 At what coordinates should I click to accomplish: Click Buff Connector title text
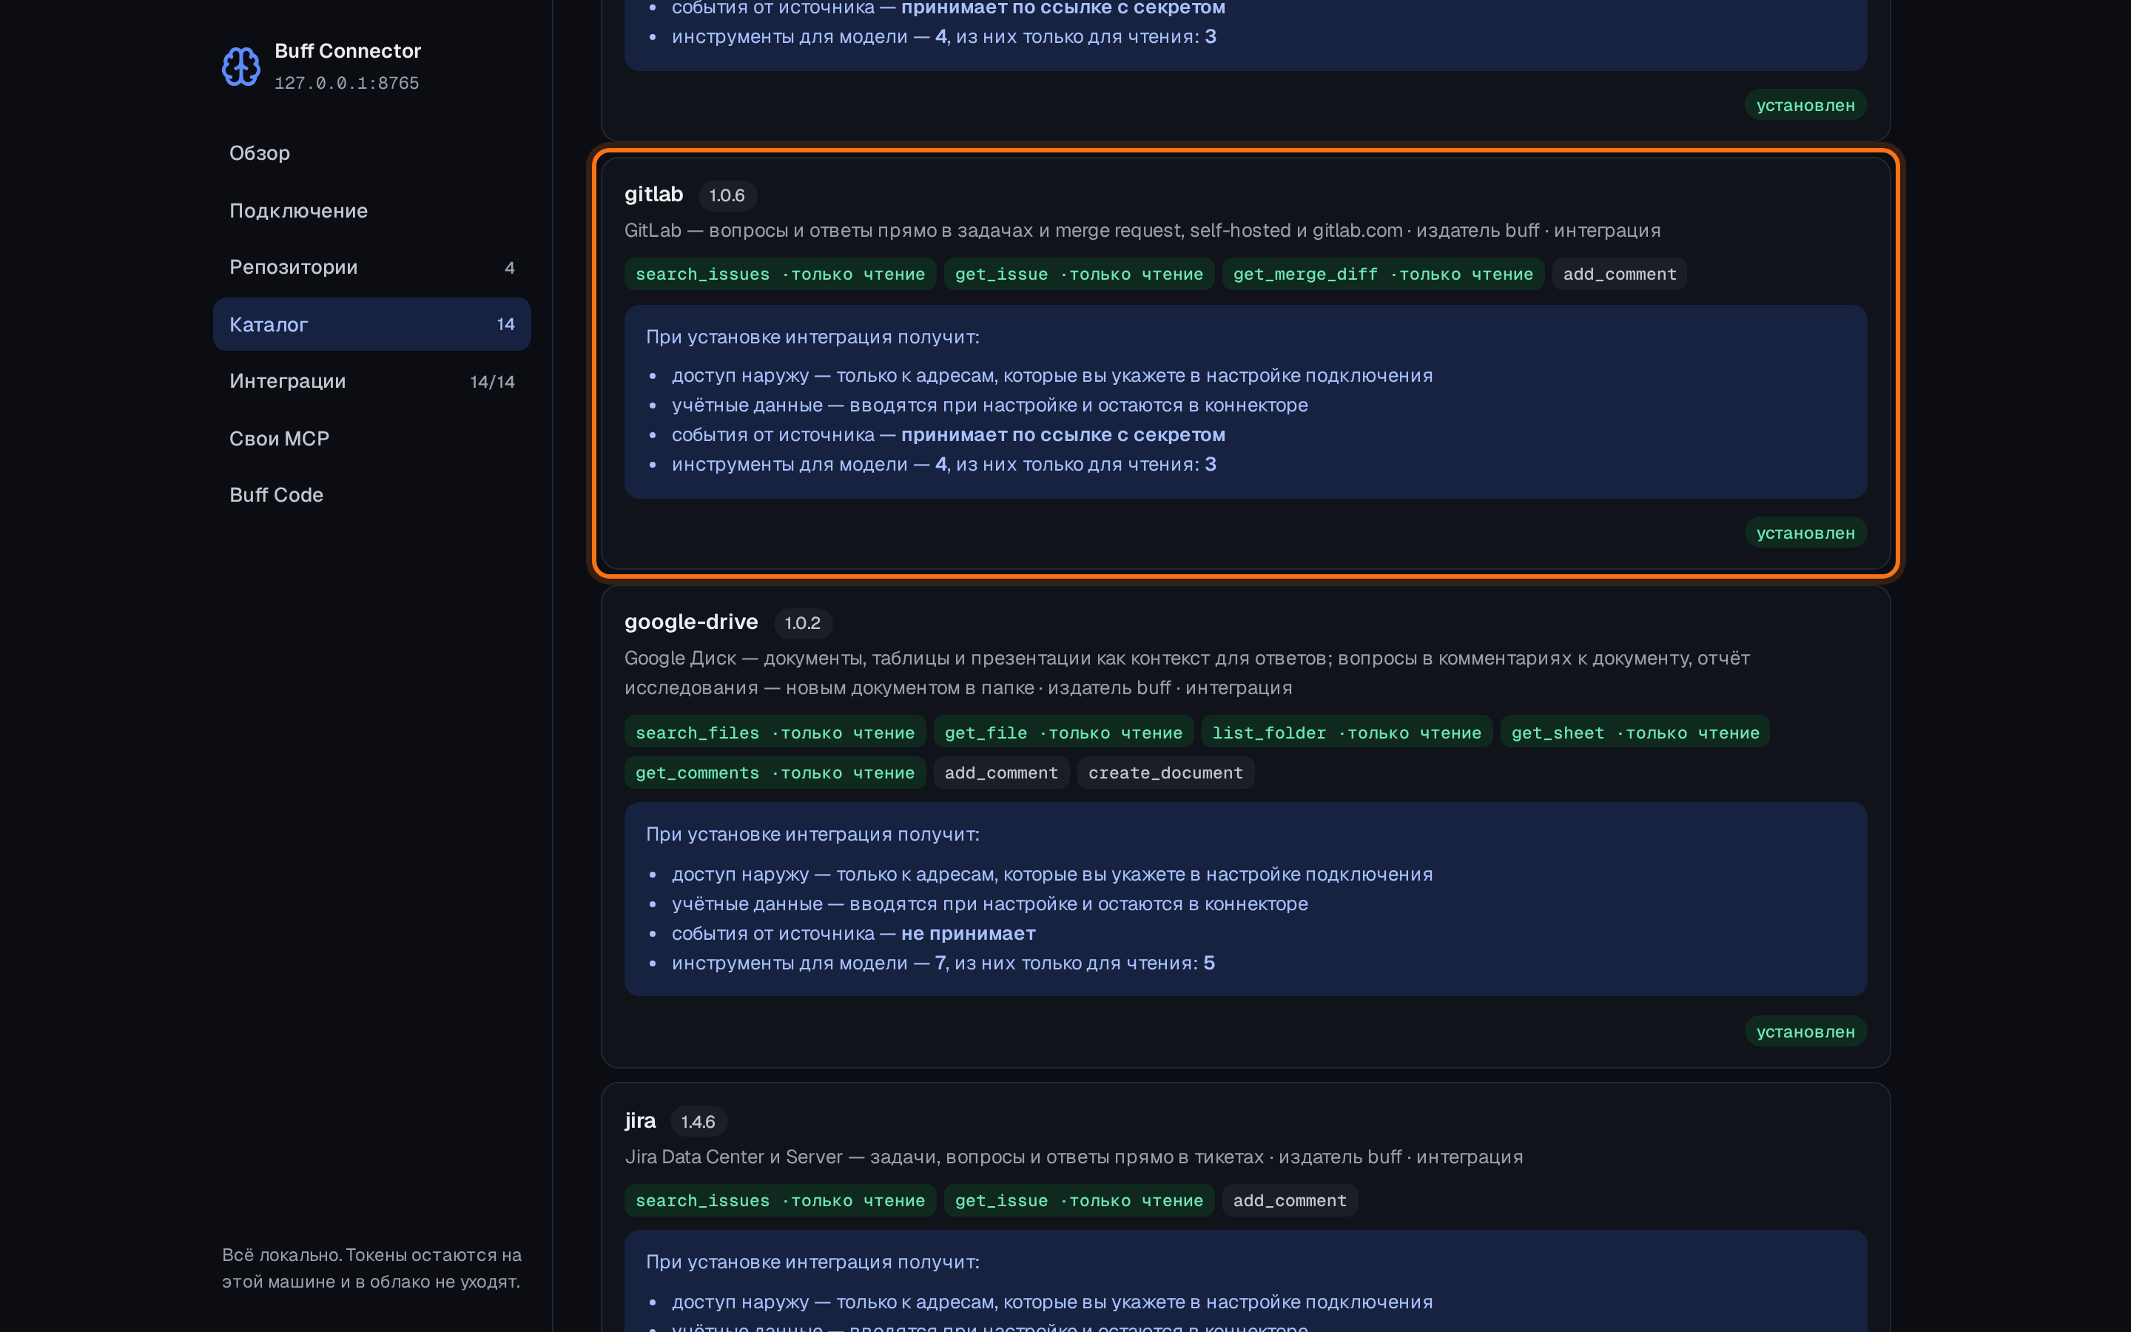(x=348, y=51)
